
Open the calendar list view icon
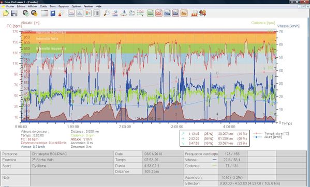pos(45,13)
